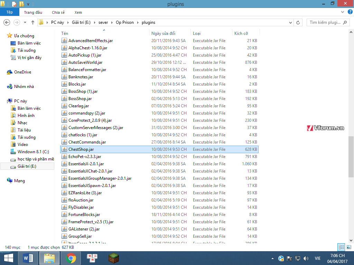The height and width of the screenshot is (265, 354).
Task: Click the Clearlag.jar file icon
Action: (64, 106)
